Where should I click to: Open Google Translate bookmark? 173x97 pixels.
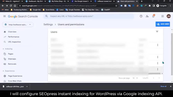pos(73,10)
